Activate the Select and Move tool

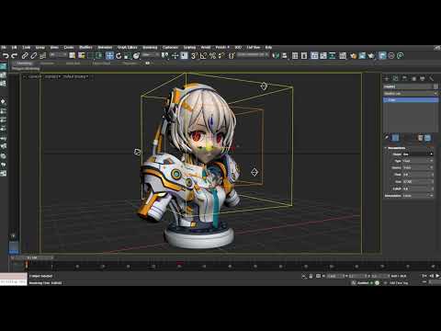tap(109, 55)
